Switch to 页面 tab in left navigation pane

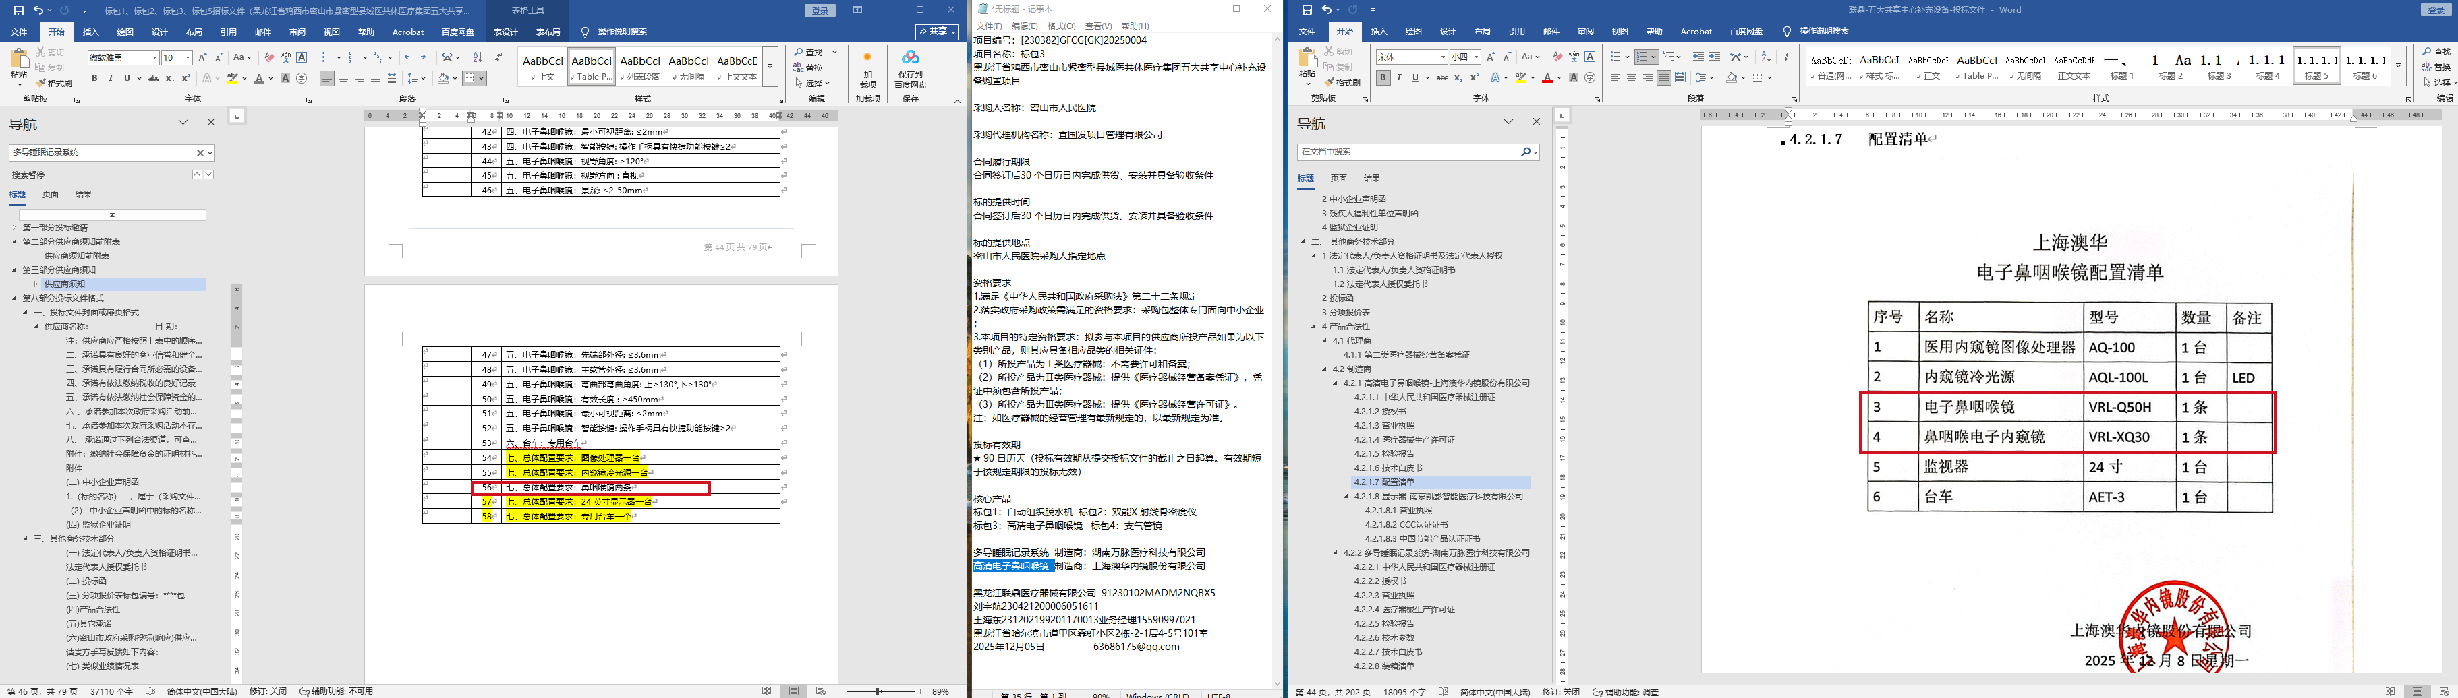click(51, 195)
